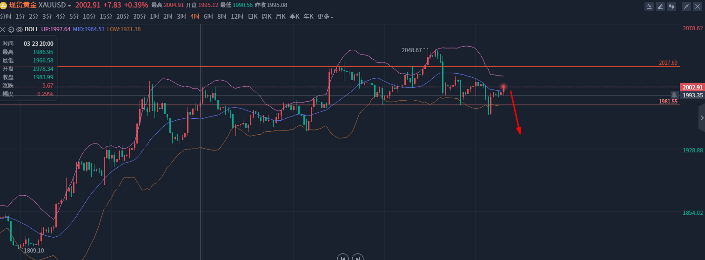Click the 1928.88 axis price label

click(x=692, y=151)
